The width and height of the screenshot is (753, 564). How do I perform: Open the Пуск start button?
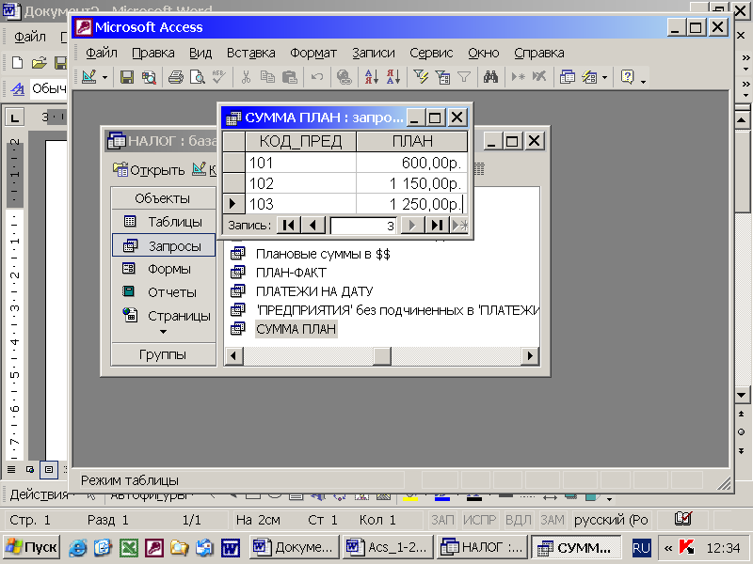click(32, 547)
